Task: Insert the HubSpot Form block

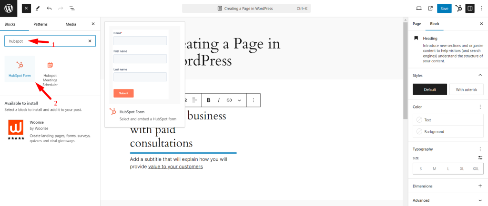Action: (20, 69)
